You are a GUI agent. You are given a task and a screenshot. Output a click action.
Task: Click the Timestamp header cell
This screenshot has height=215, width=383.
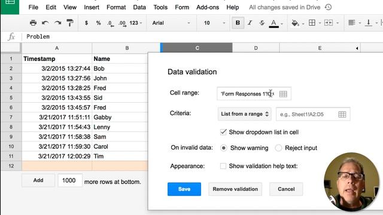[x=57, y=59]
